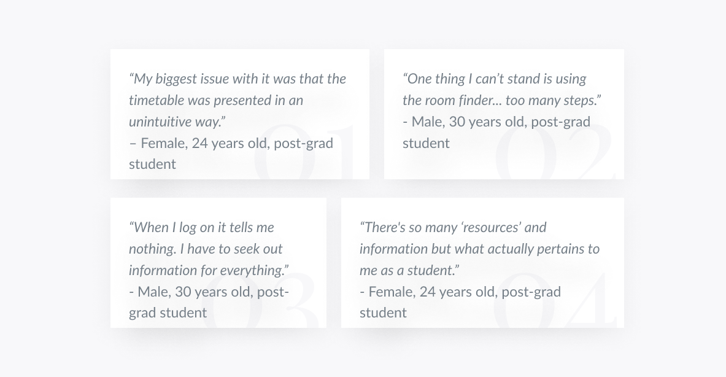The image size is (726, 377).
Task: Select the quote about too many 'resources'
Action: click(479, 249)
